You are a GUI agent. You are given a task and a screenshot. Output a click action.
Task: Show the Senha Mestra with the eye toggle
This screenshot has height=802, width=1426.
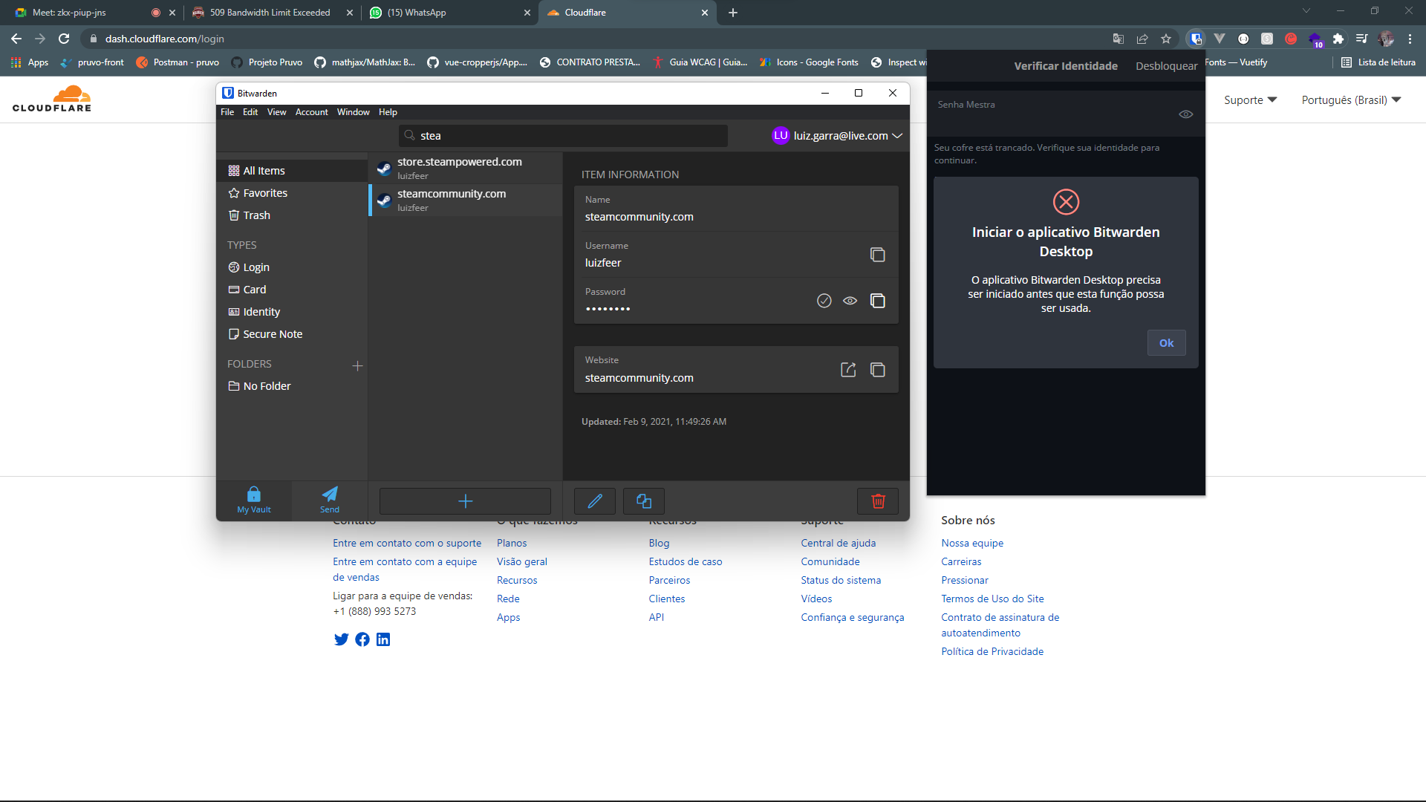(1185, 114)
